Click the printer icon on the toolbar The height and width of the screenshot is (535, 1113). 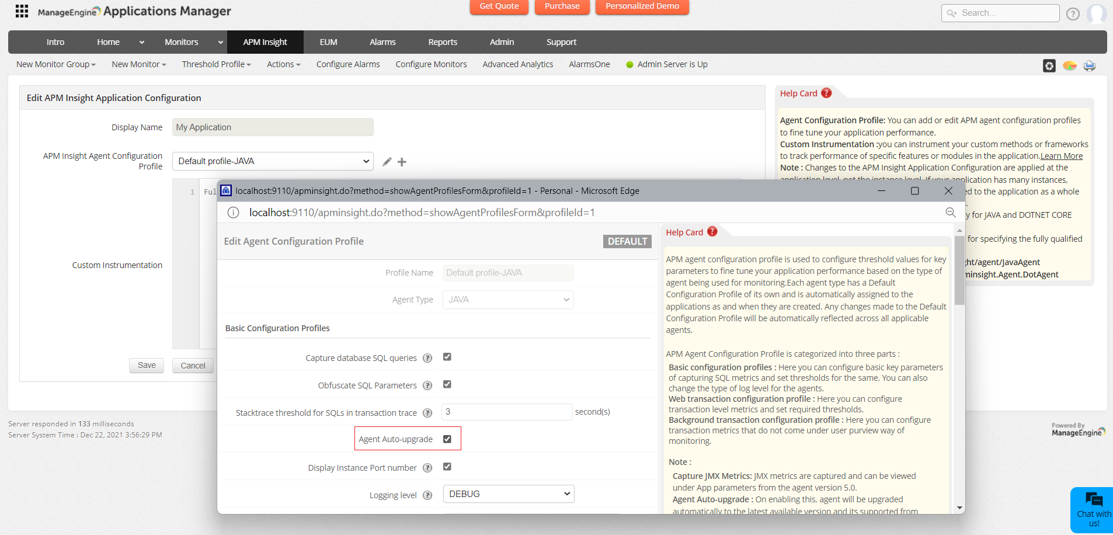(x=1090, y=65)
